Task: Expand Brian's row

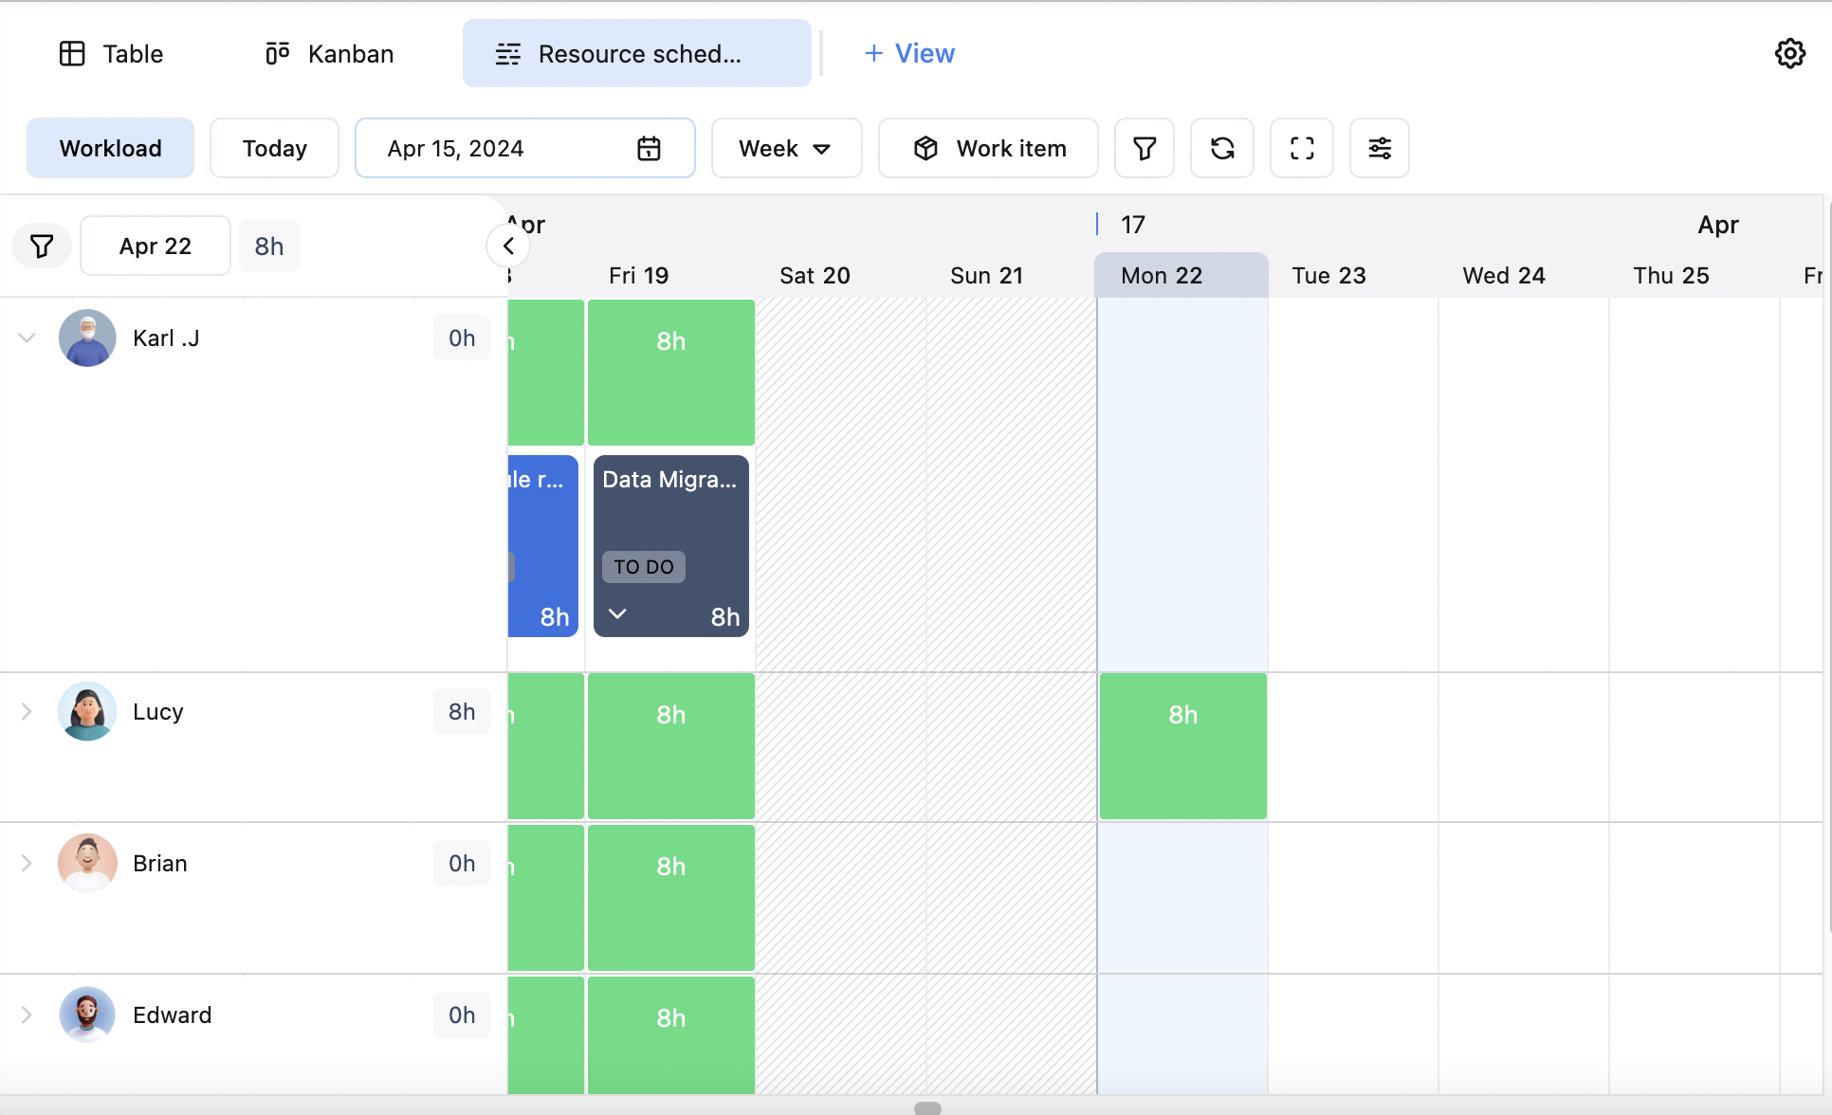Action: coord(27,863)
